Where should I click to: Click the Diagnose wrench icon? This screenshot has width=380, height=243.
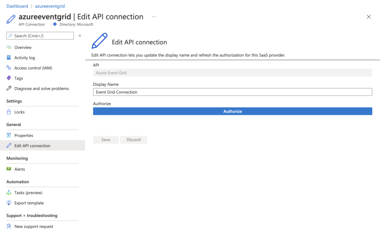tap(9, 88)
